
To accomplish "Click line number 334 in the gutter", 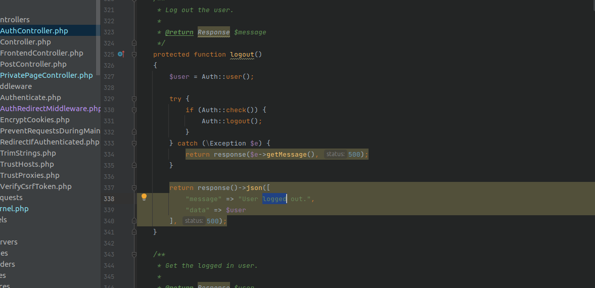I will tap(109, 155).
